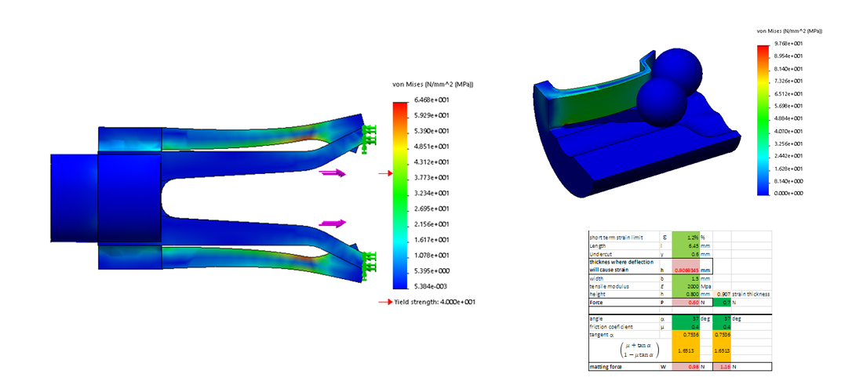
Task: Click the 0.000e+000 minimum legend value
Action: point(789,194)
